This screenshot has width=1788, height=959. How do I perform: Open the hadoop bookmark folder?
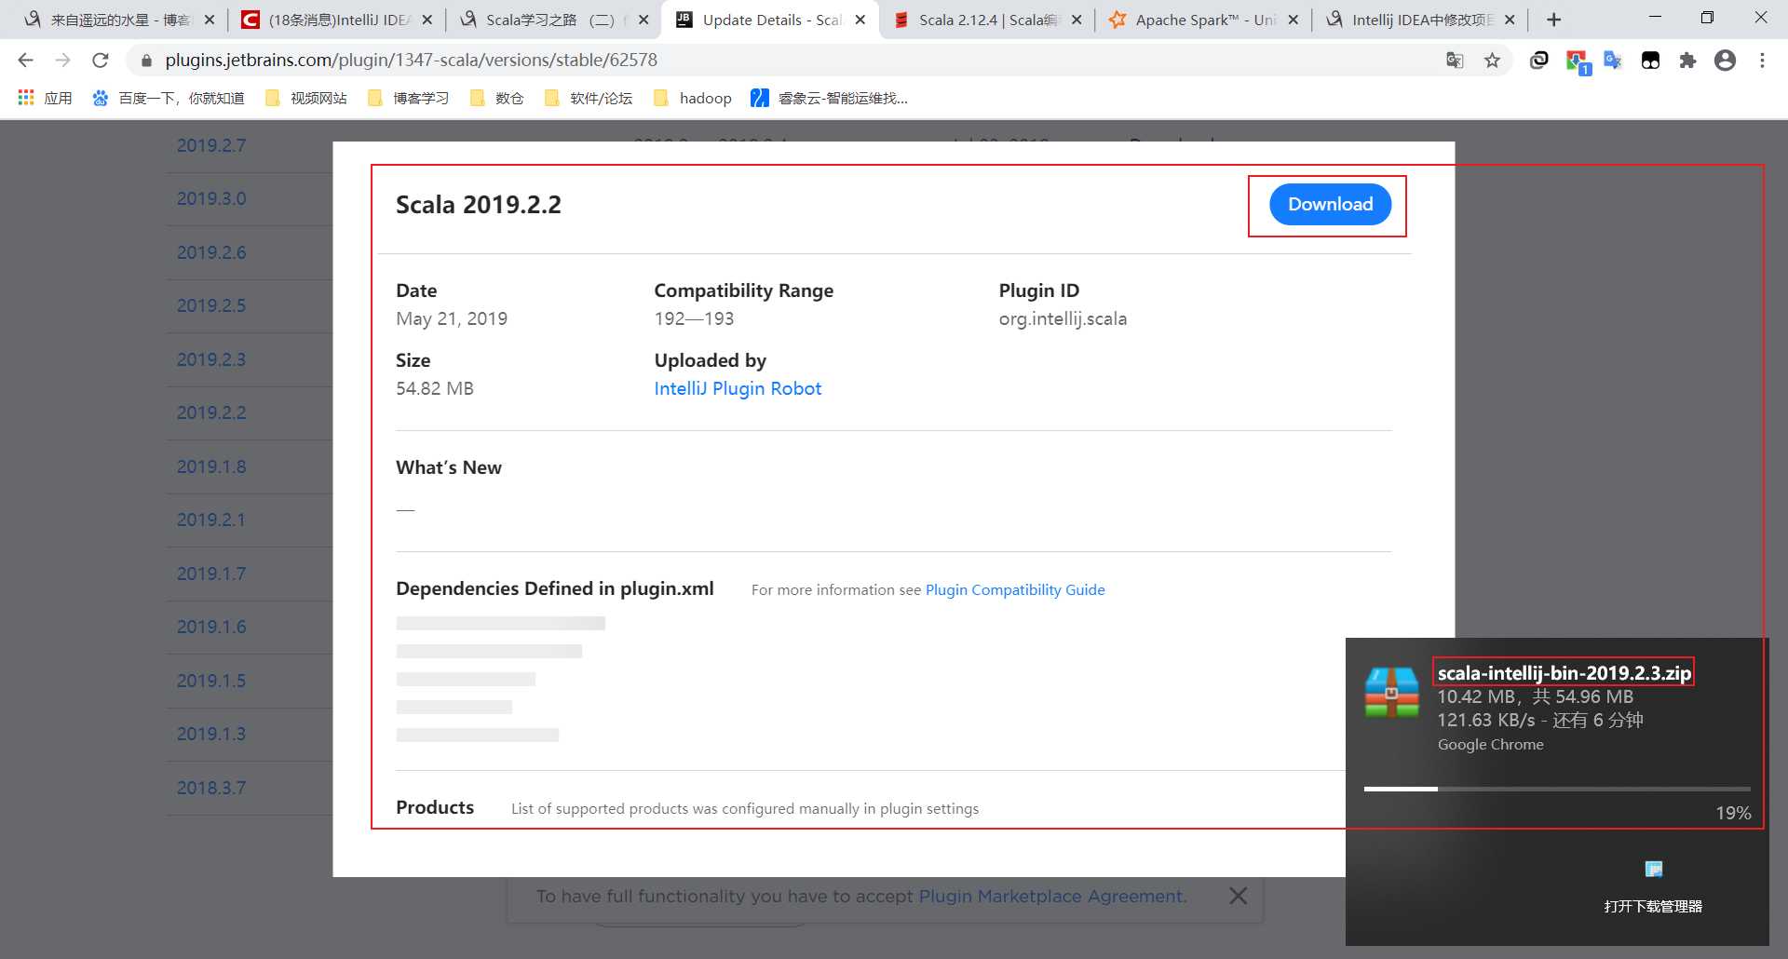point(692,98)
